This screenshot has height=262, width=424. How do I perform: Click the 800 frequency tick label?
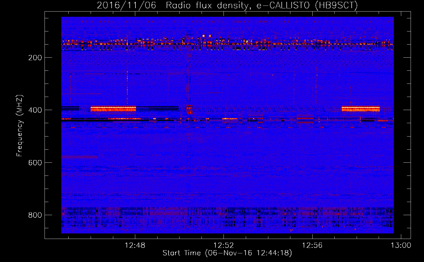35,215
